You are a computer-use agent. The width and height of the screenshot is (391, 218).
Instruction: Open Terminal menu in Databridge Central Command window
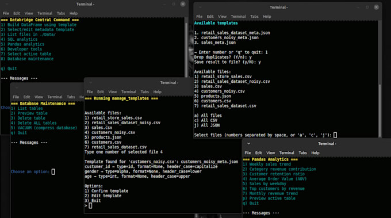tap(45, 13)
